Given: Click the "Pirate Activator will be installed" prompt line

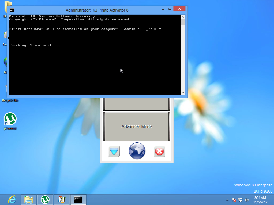Looking at the screenshot, I should [x=85, y=29].
